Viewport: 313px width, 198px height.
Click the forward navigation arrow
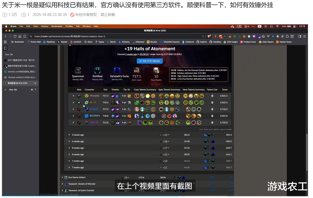click(x=10, y=36)
